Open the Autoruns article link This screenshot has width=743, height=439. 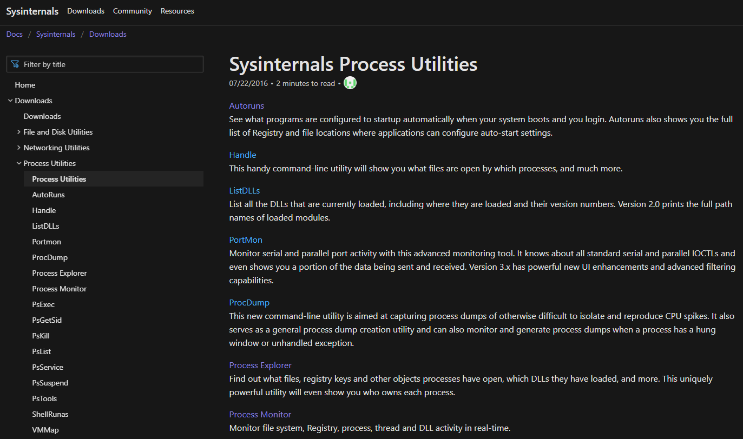click(246, 105)
